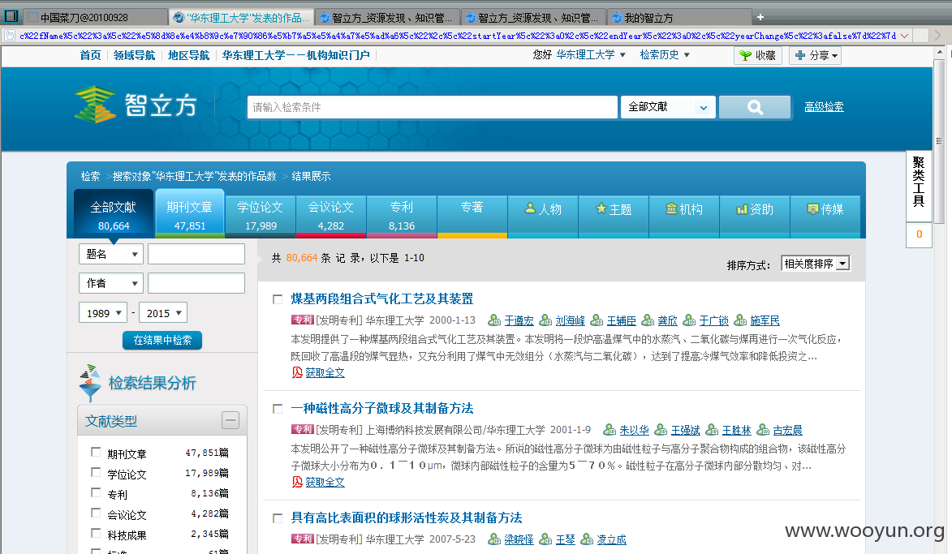Tick checkbox for 一种磁性高分子微球及其制备方法
Screen dimensions: 952x554
click(278, 409)
